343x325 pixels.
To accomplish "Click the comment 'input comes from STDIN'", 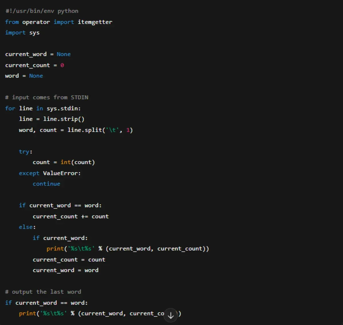I will (x=47, y=97).
